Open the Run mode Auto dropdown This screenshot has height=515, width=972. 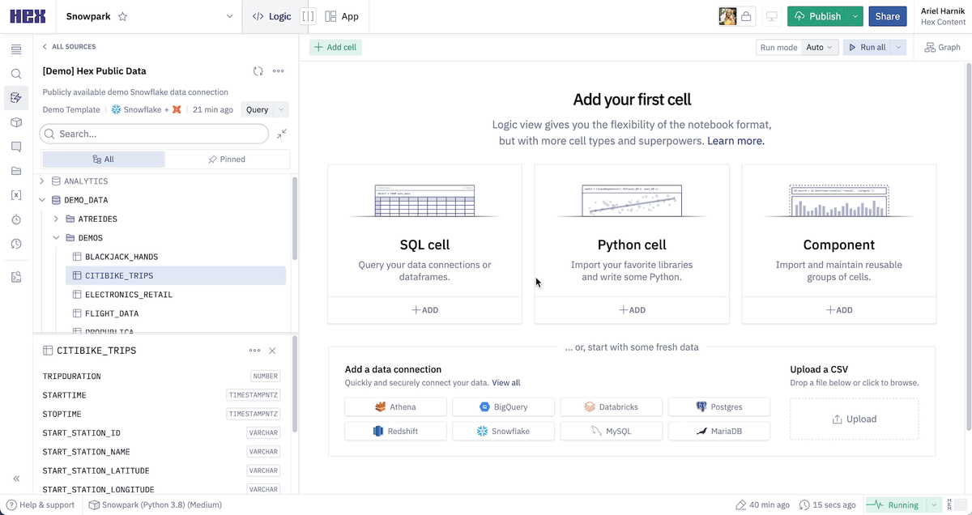pos(819,48)
